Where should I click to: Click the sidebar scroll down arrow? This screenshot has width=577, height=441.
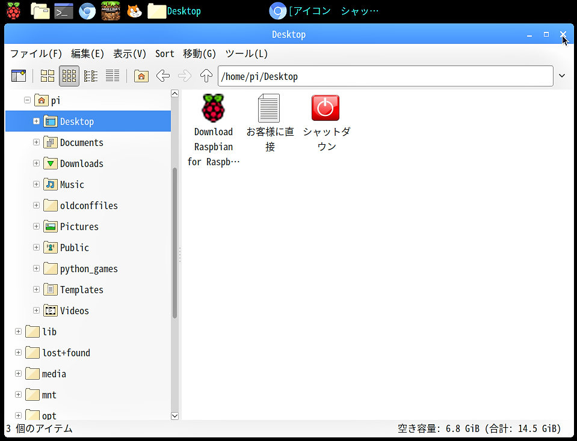click(x=175, y=416)
